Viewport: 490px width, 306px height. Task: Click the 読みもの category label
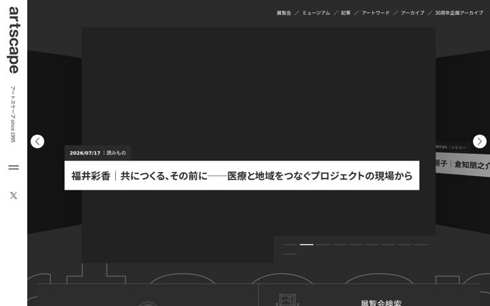click(116, 153)
